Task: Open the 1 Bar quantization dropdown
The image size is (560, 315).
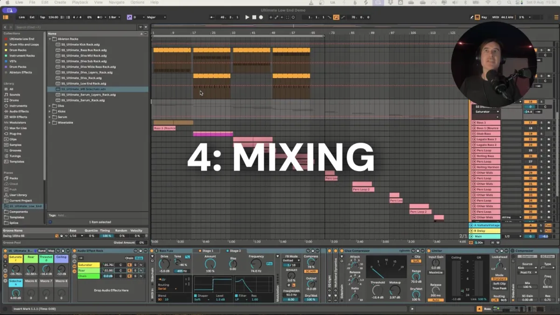Action: pos(113,17)
